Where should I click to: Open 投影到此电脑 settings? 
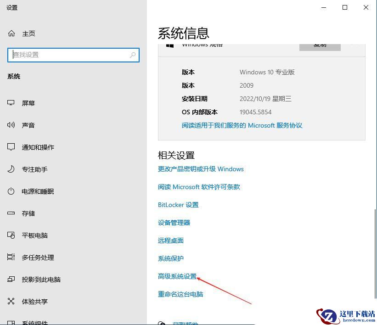pyautogui.click(x=41, y=280)
